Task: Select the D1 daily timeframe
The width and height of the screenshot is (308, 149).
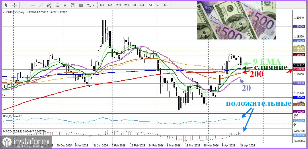Action: [150, 5]
